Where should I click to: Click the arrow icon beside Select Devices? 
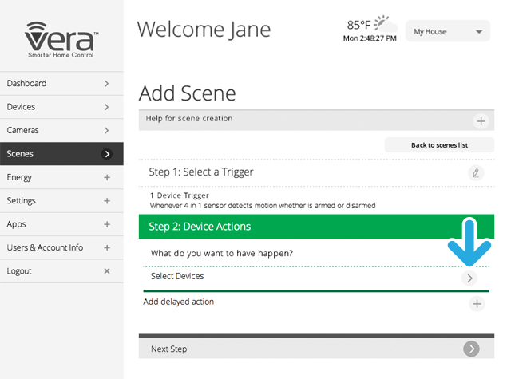pyautogui.click(x=470, y=278)
